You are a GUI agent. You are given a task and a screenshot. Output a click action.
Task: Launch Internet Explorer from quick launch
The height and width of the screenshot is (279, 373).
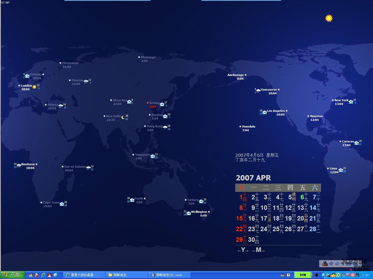43,275
